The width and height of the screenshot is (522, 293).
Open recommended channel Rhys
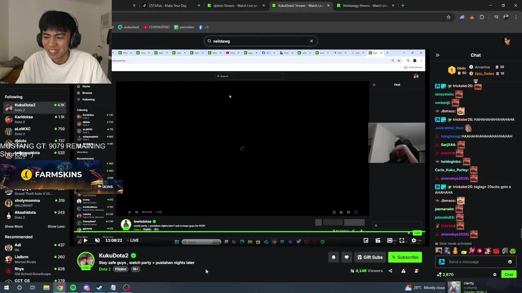click(x=35, y=271)
